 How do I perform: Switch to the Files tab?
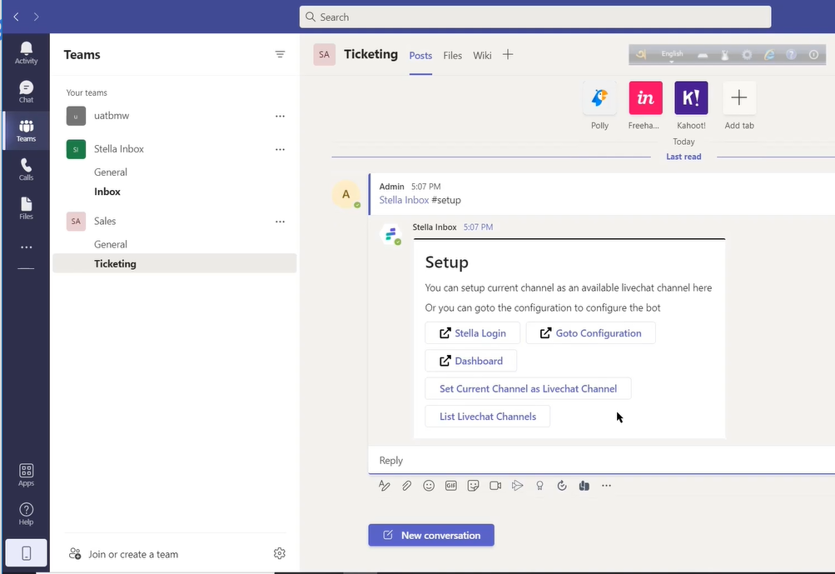pyautogui.click(x=453, y=56)
